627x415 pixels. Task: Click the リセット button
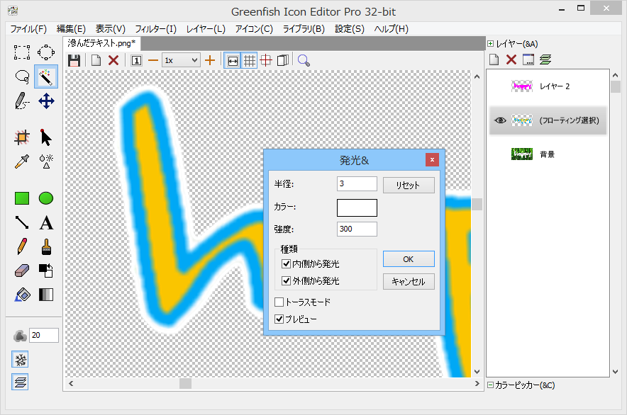click(x=409, y=184)
